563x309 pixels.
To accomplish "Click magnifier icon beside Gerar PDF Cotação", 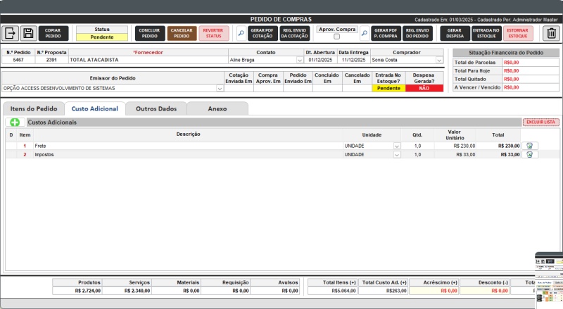I will click(x=241, y=33).
